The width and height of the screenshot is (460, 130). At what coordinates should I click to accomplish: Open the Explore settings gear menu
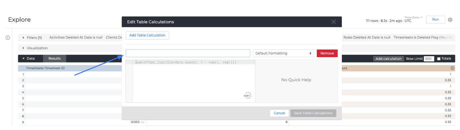tap(450, 20)
